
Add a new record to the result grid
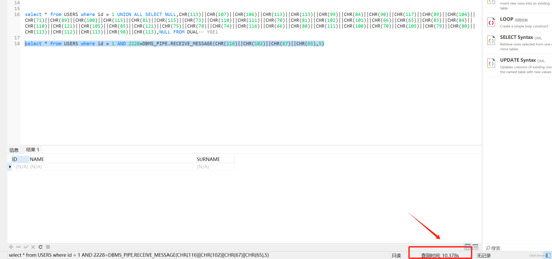pyautogui.click(x=11, y=247)
